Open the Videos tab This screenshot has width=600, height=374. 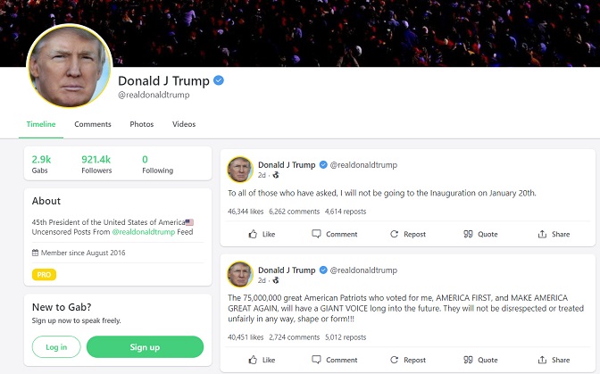point(184,124)
